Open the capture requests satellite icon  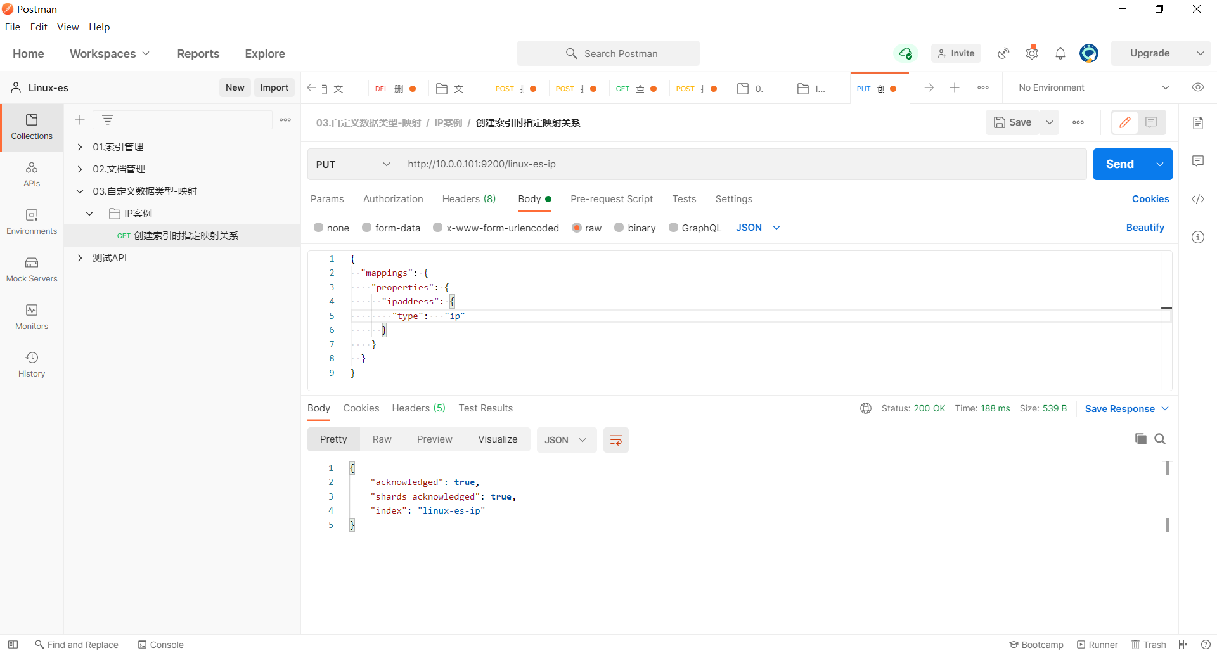1003,53
